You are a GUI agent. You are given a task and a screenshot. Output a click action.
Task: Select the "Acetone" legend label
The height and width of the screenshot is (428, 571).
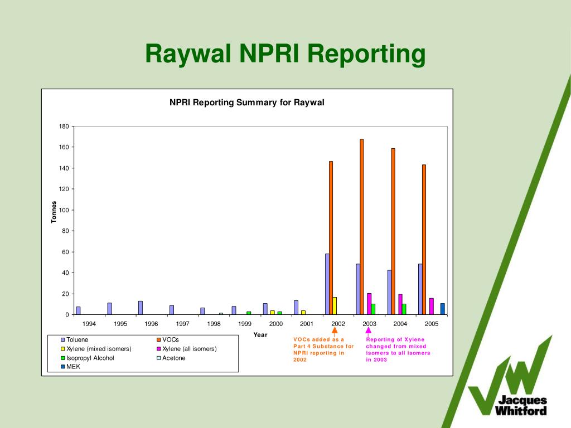tap(174, 358)
